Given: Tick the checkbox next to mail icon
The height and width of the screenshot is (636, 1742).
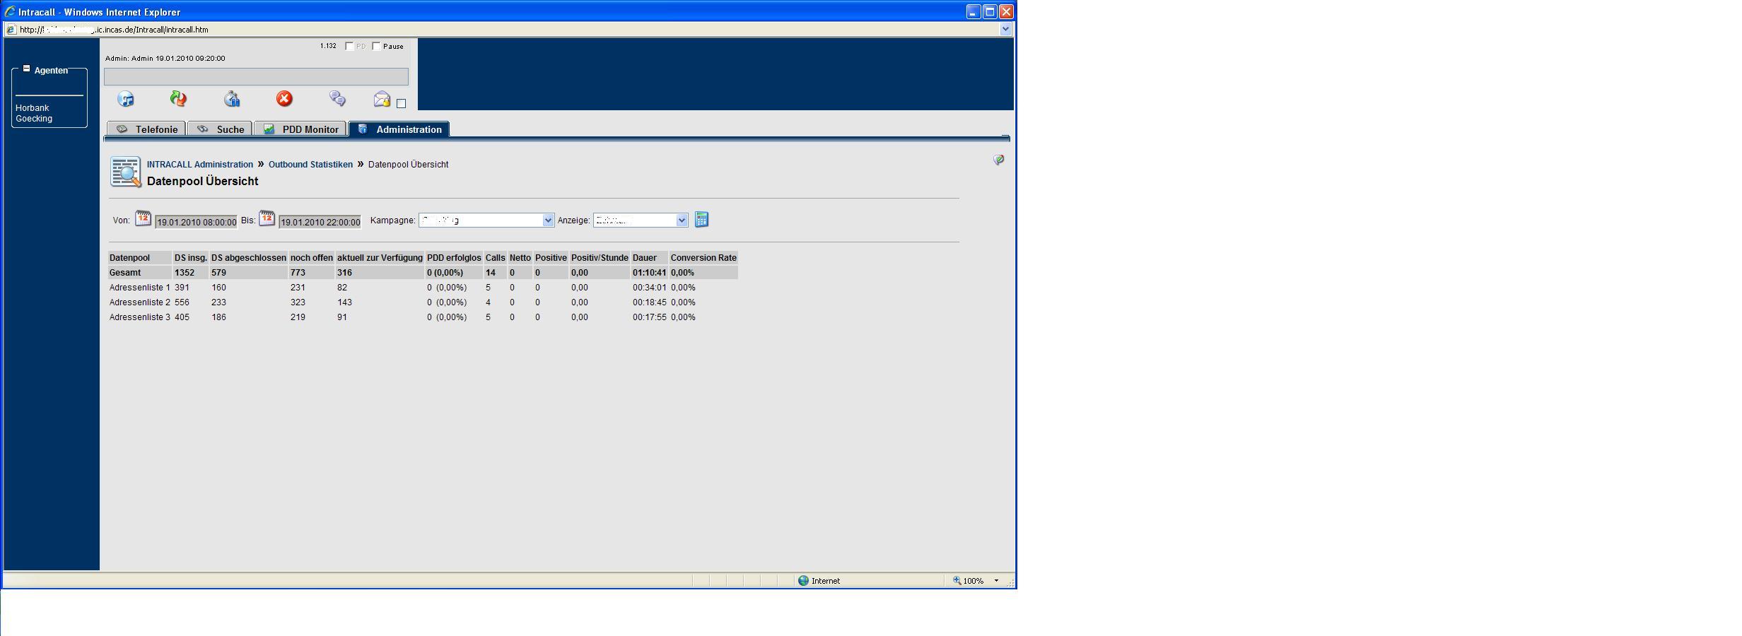Looking at the screenshot, I should point(402,104).
